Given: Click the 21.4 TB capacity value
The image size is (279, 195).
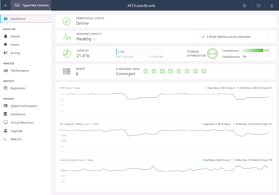Looking at the screenshot, I should (83, 56).
